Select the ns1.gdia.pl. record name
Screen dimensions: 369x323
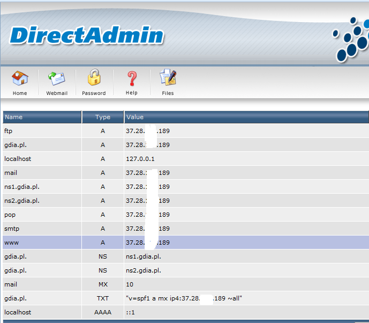[x=22, y=187]
